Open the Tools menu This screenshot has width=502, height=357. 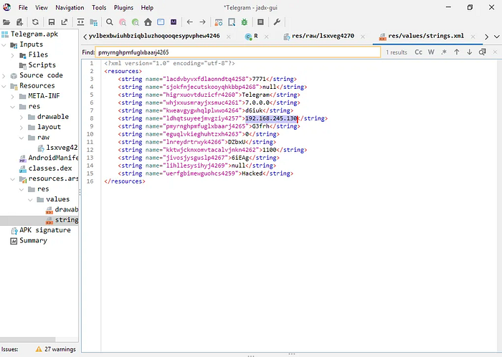pos(99,8)
